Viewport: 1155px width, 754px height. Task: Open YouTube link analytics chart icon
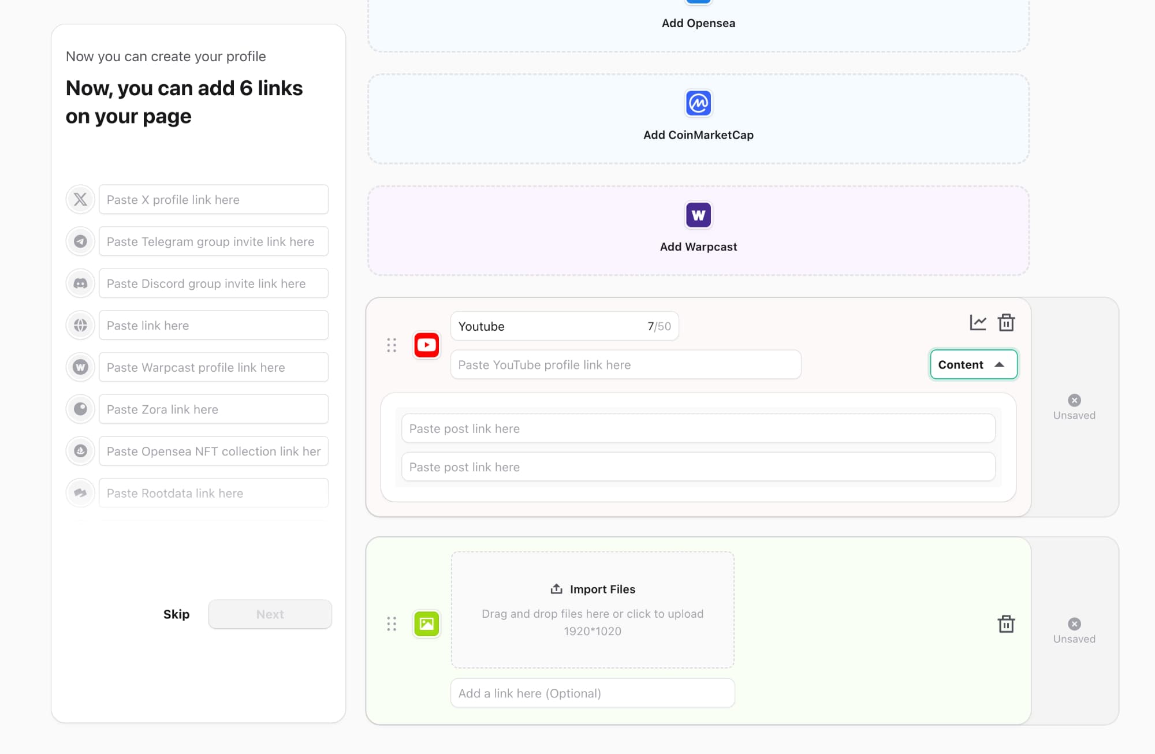click(978, 323)
